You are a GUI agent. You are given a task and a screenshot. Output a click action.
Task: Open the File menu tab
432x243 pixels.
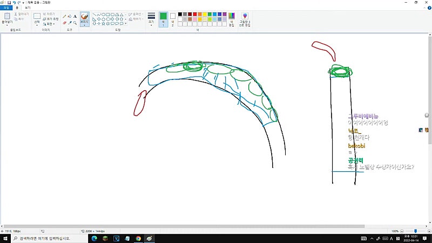pyautogui.click(x=6, y=8)
